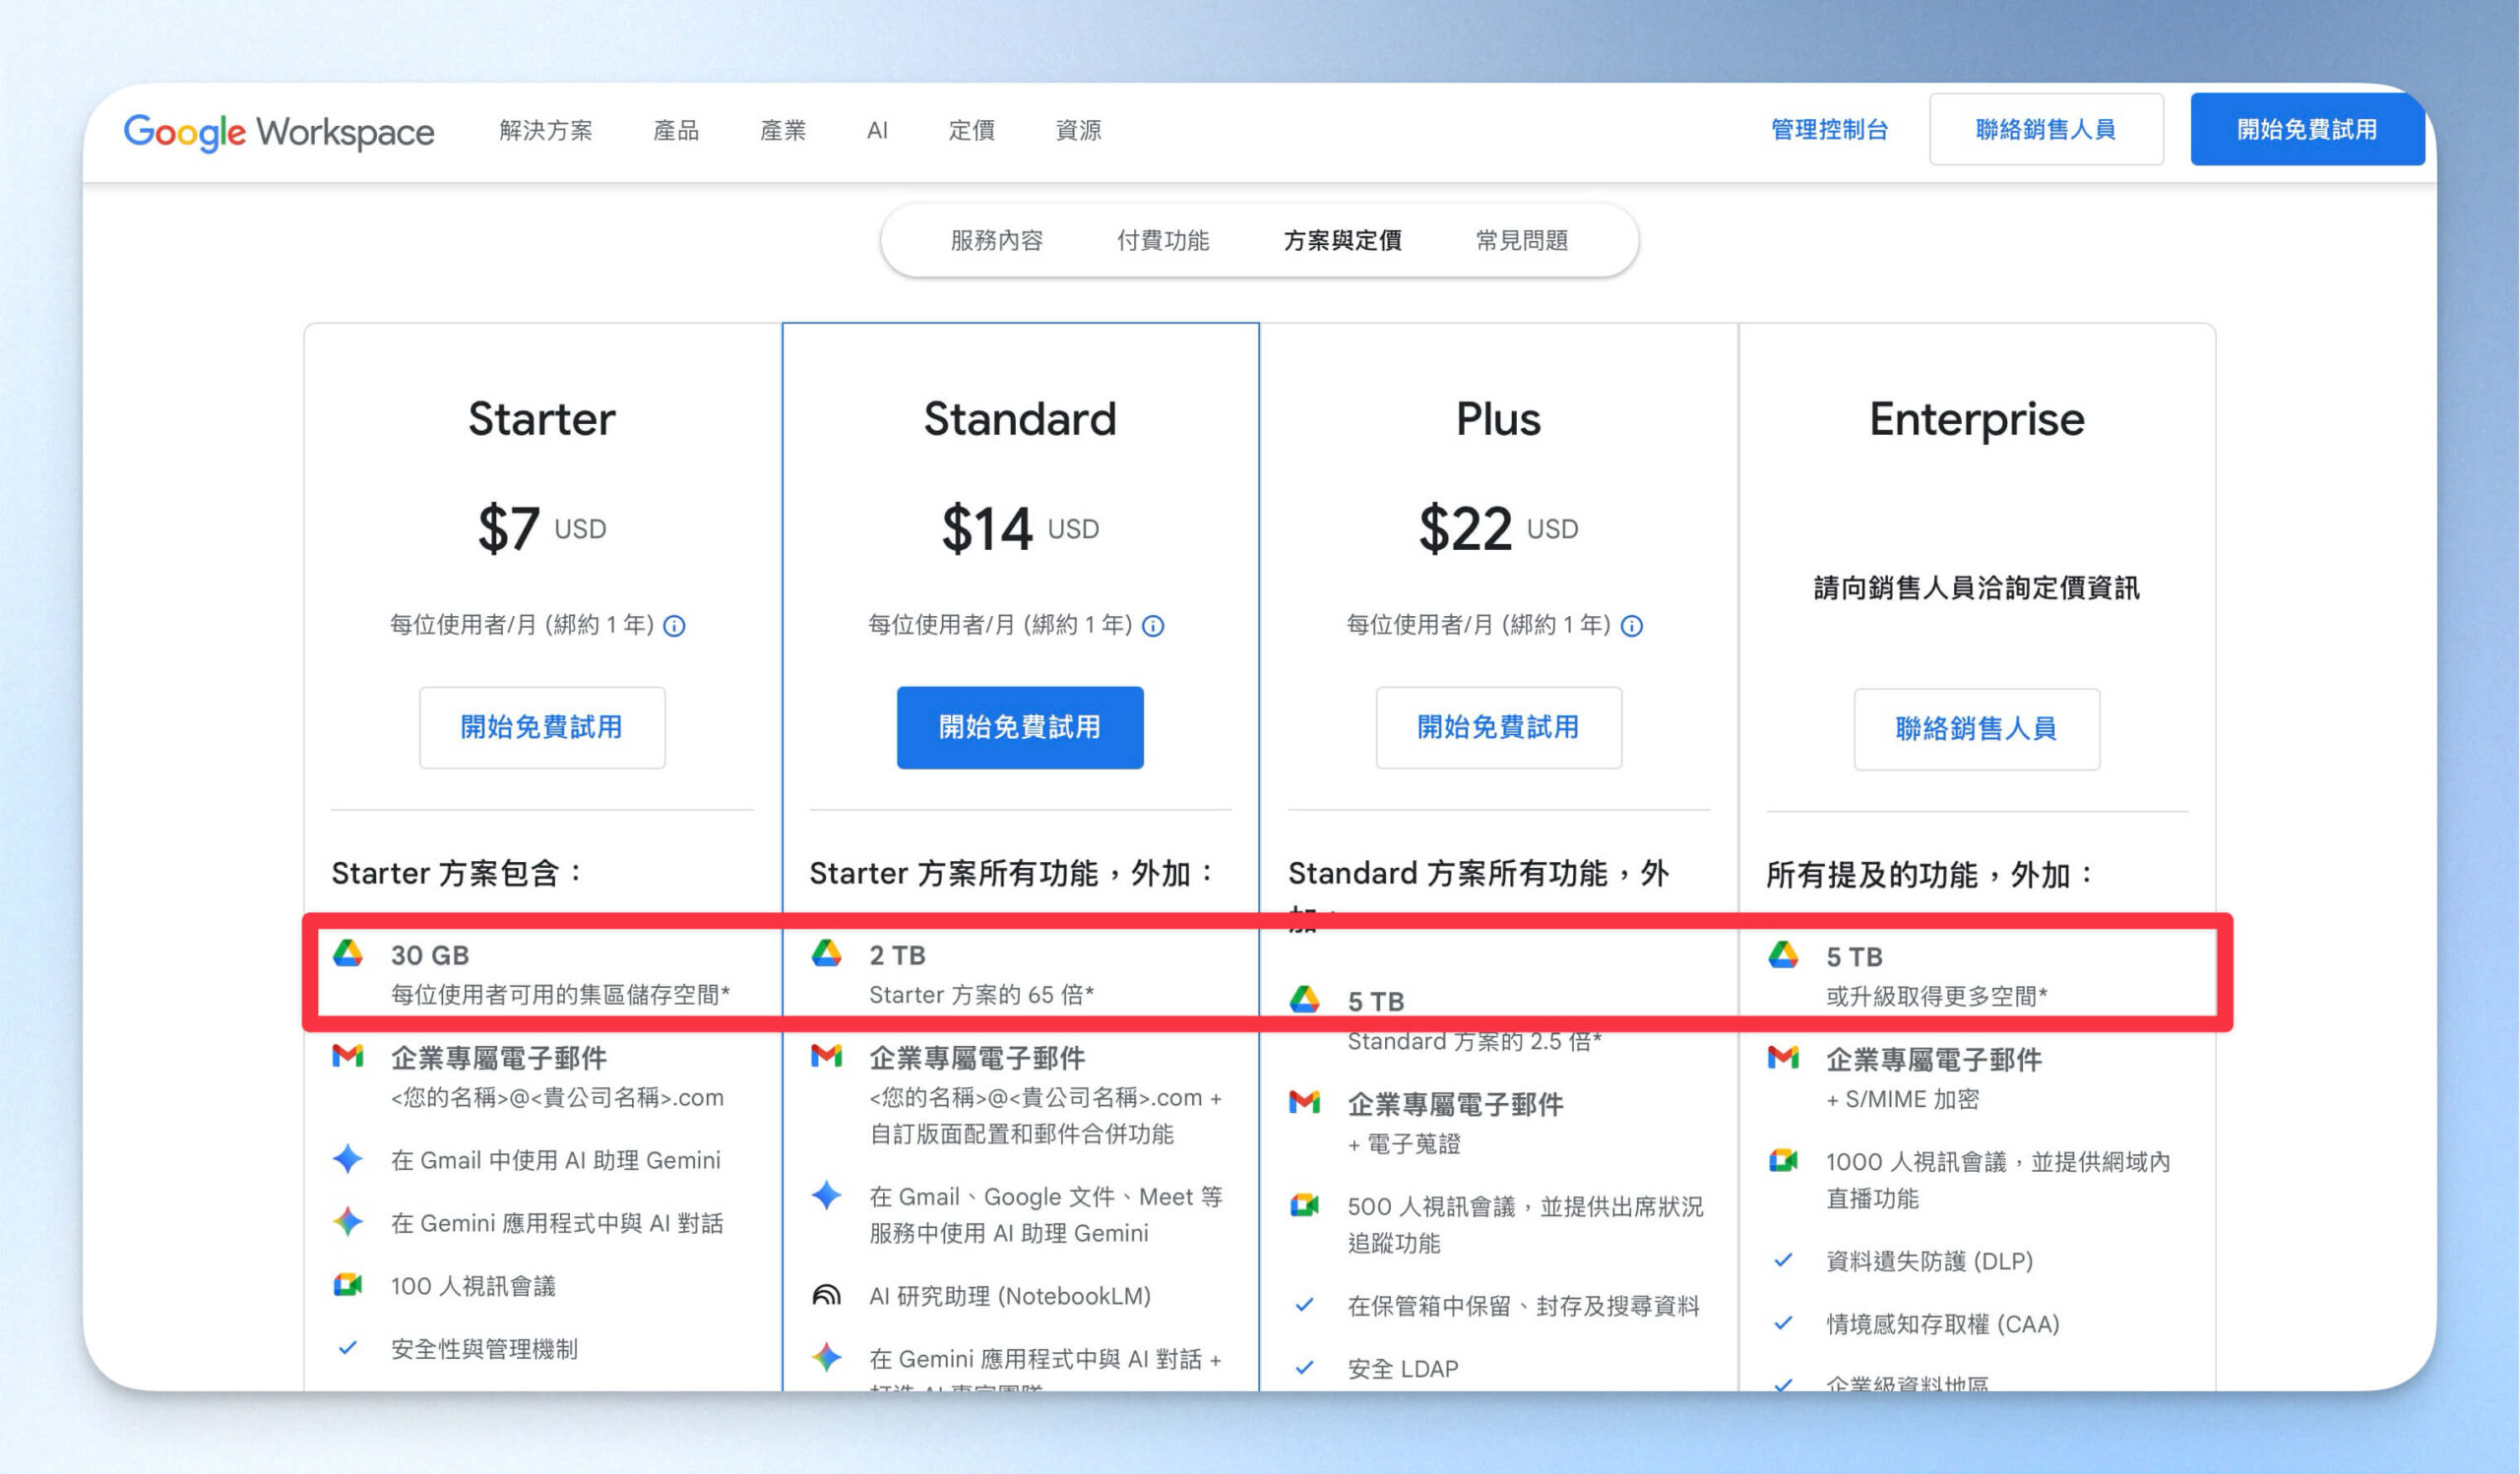Click NotebookLM icon beside AI 研究助理
Image resolution: width=2520 pixels, height=1474 pixels.
826,1296
